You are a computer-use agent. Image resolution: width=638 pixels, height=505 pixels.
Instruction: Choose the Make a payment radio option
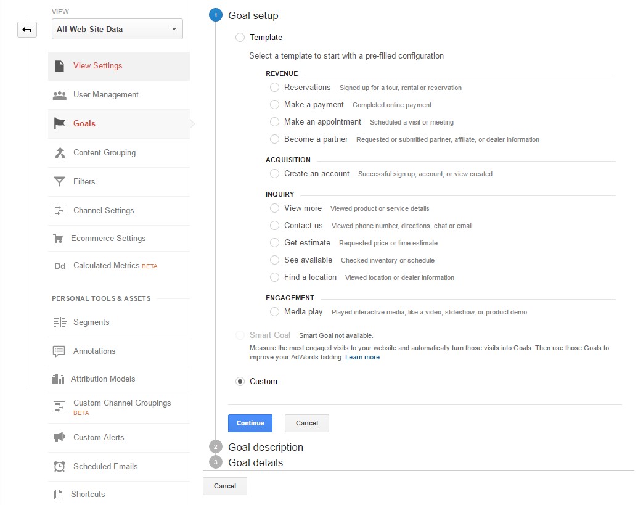point(275,105)
